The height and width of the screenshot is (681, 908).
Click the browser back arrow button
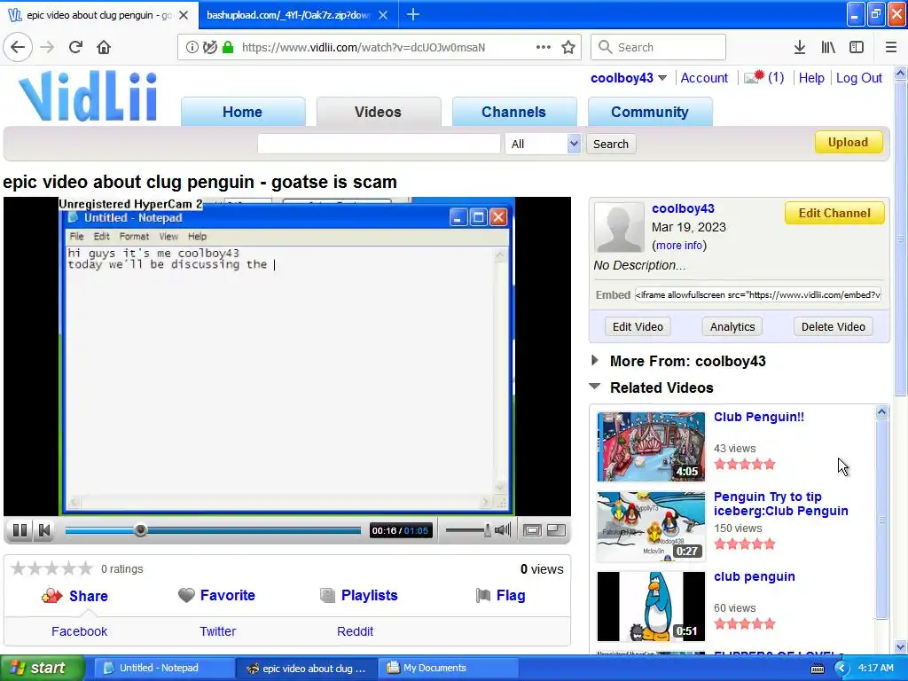(18, 47)
